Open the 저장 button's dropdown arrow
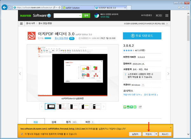The height and width of the screenshot is (139, 191). tap(156, 134)
